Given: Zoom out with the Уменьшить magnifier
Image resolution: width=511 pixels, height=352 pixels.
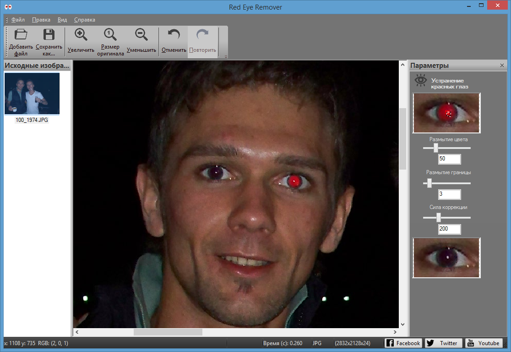Looking at the screenshot, I should 141,35.
